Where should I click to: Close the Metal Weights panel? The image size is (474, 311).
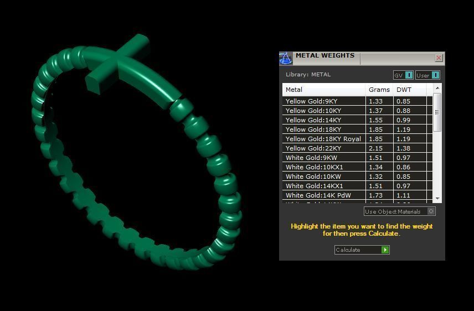439,58
